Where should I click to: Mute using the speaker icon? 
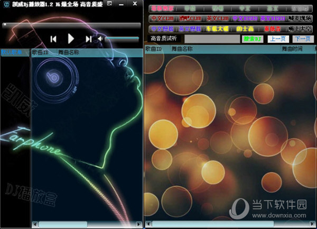click(100, 39)
